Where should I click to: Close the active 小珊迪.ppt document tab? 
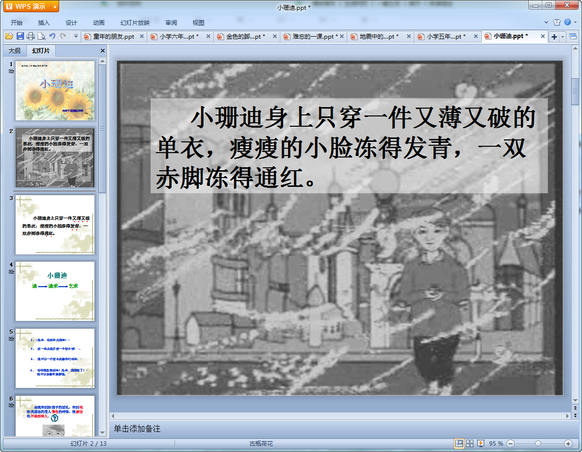(x=543, y=36)
